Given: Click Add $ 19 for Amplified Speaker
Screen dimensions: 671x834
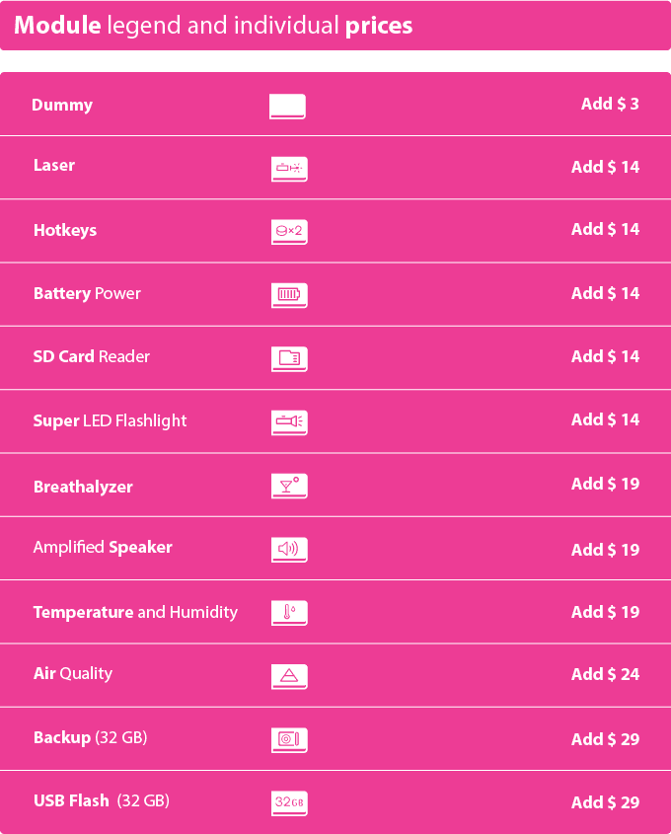Looking at the screenshot, I should coord(605,550).
